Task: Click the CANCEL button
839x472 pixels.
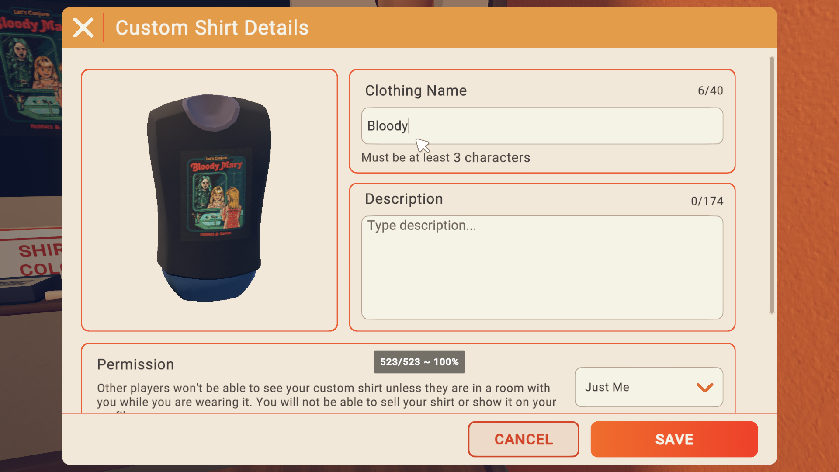Action: (x=524, y=439)
